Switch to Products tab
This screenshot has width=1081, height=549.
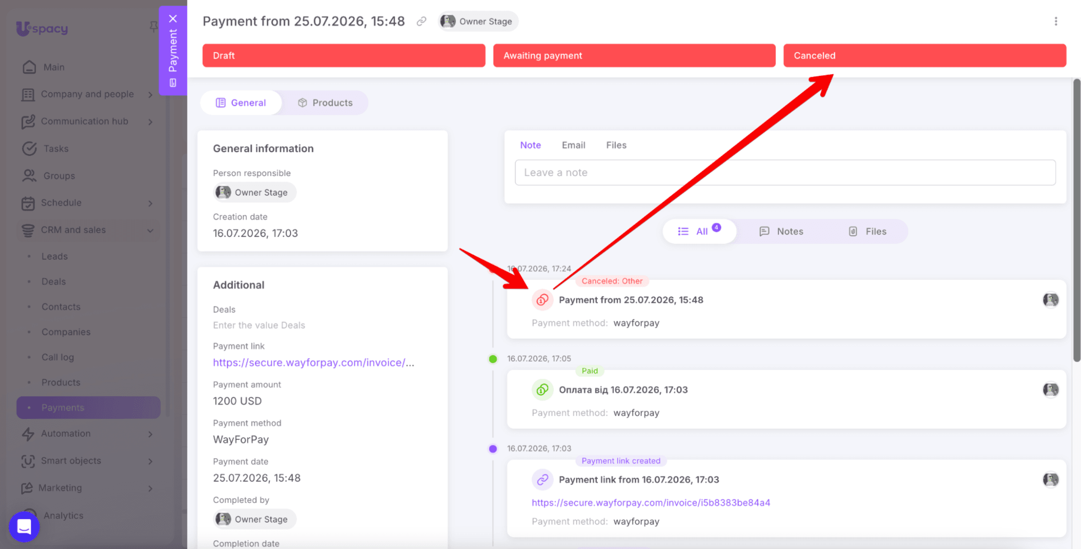(x=325, y=103)
